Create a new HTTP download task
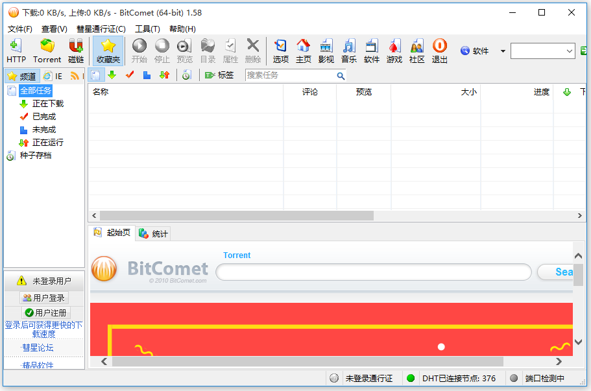 coord(16,51)
